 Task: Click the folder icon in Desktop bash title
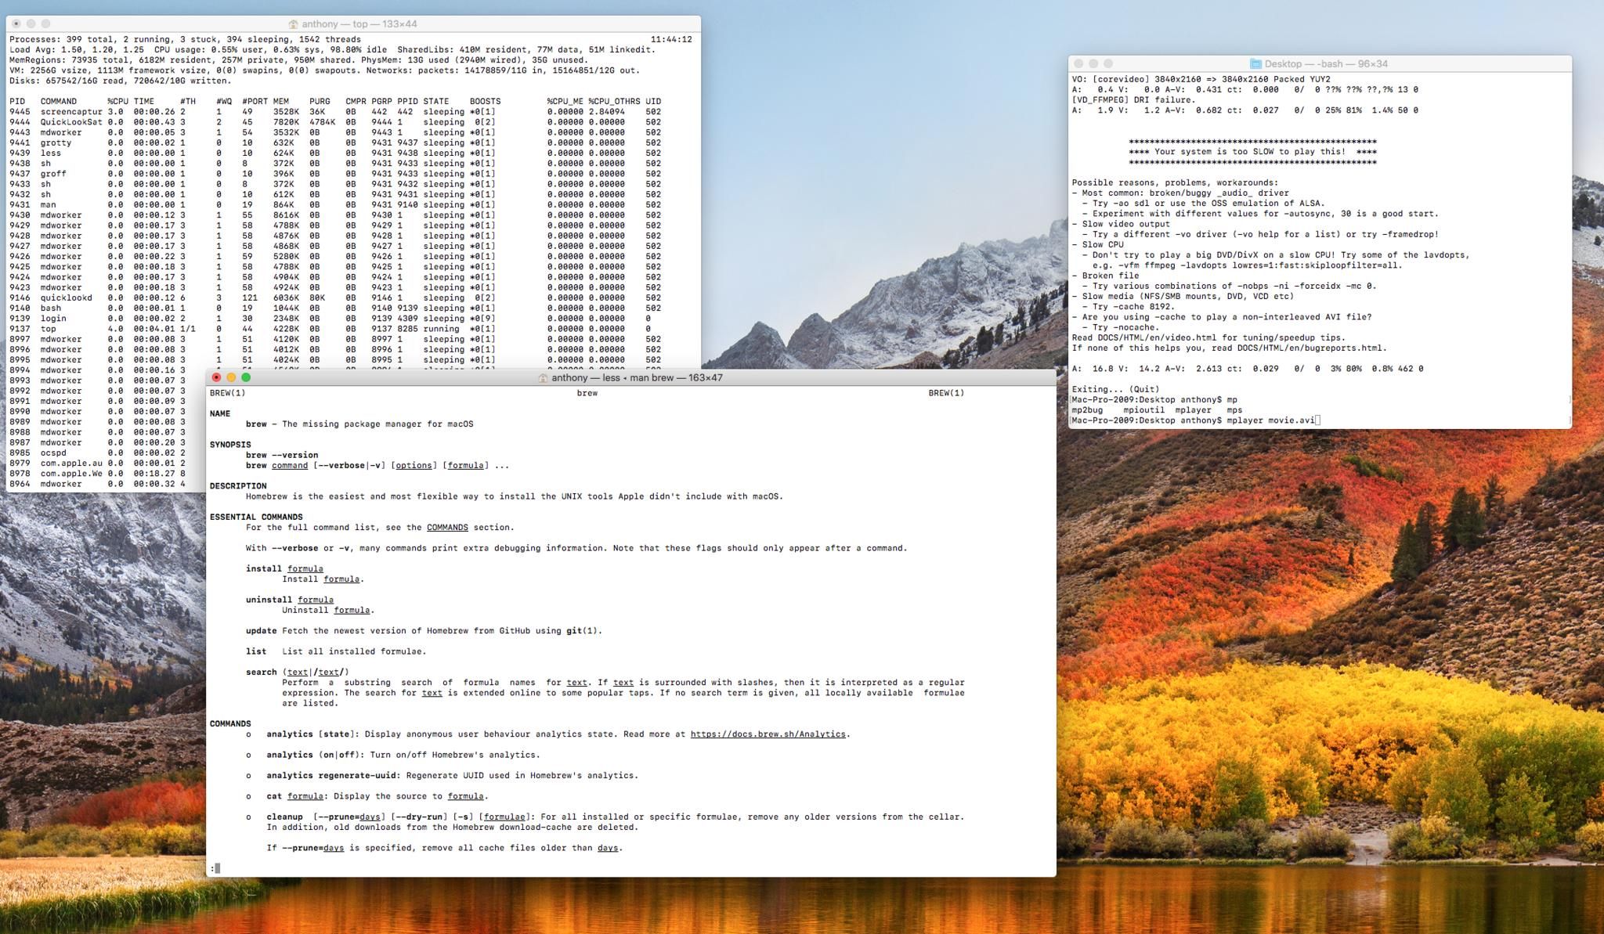click(x=1255, y=64)
